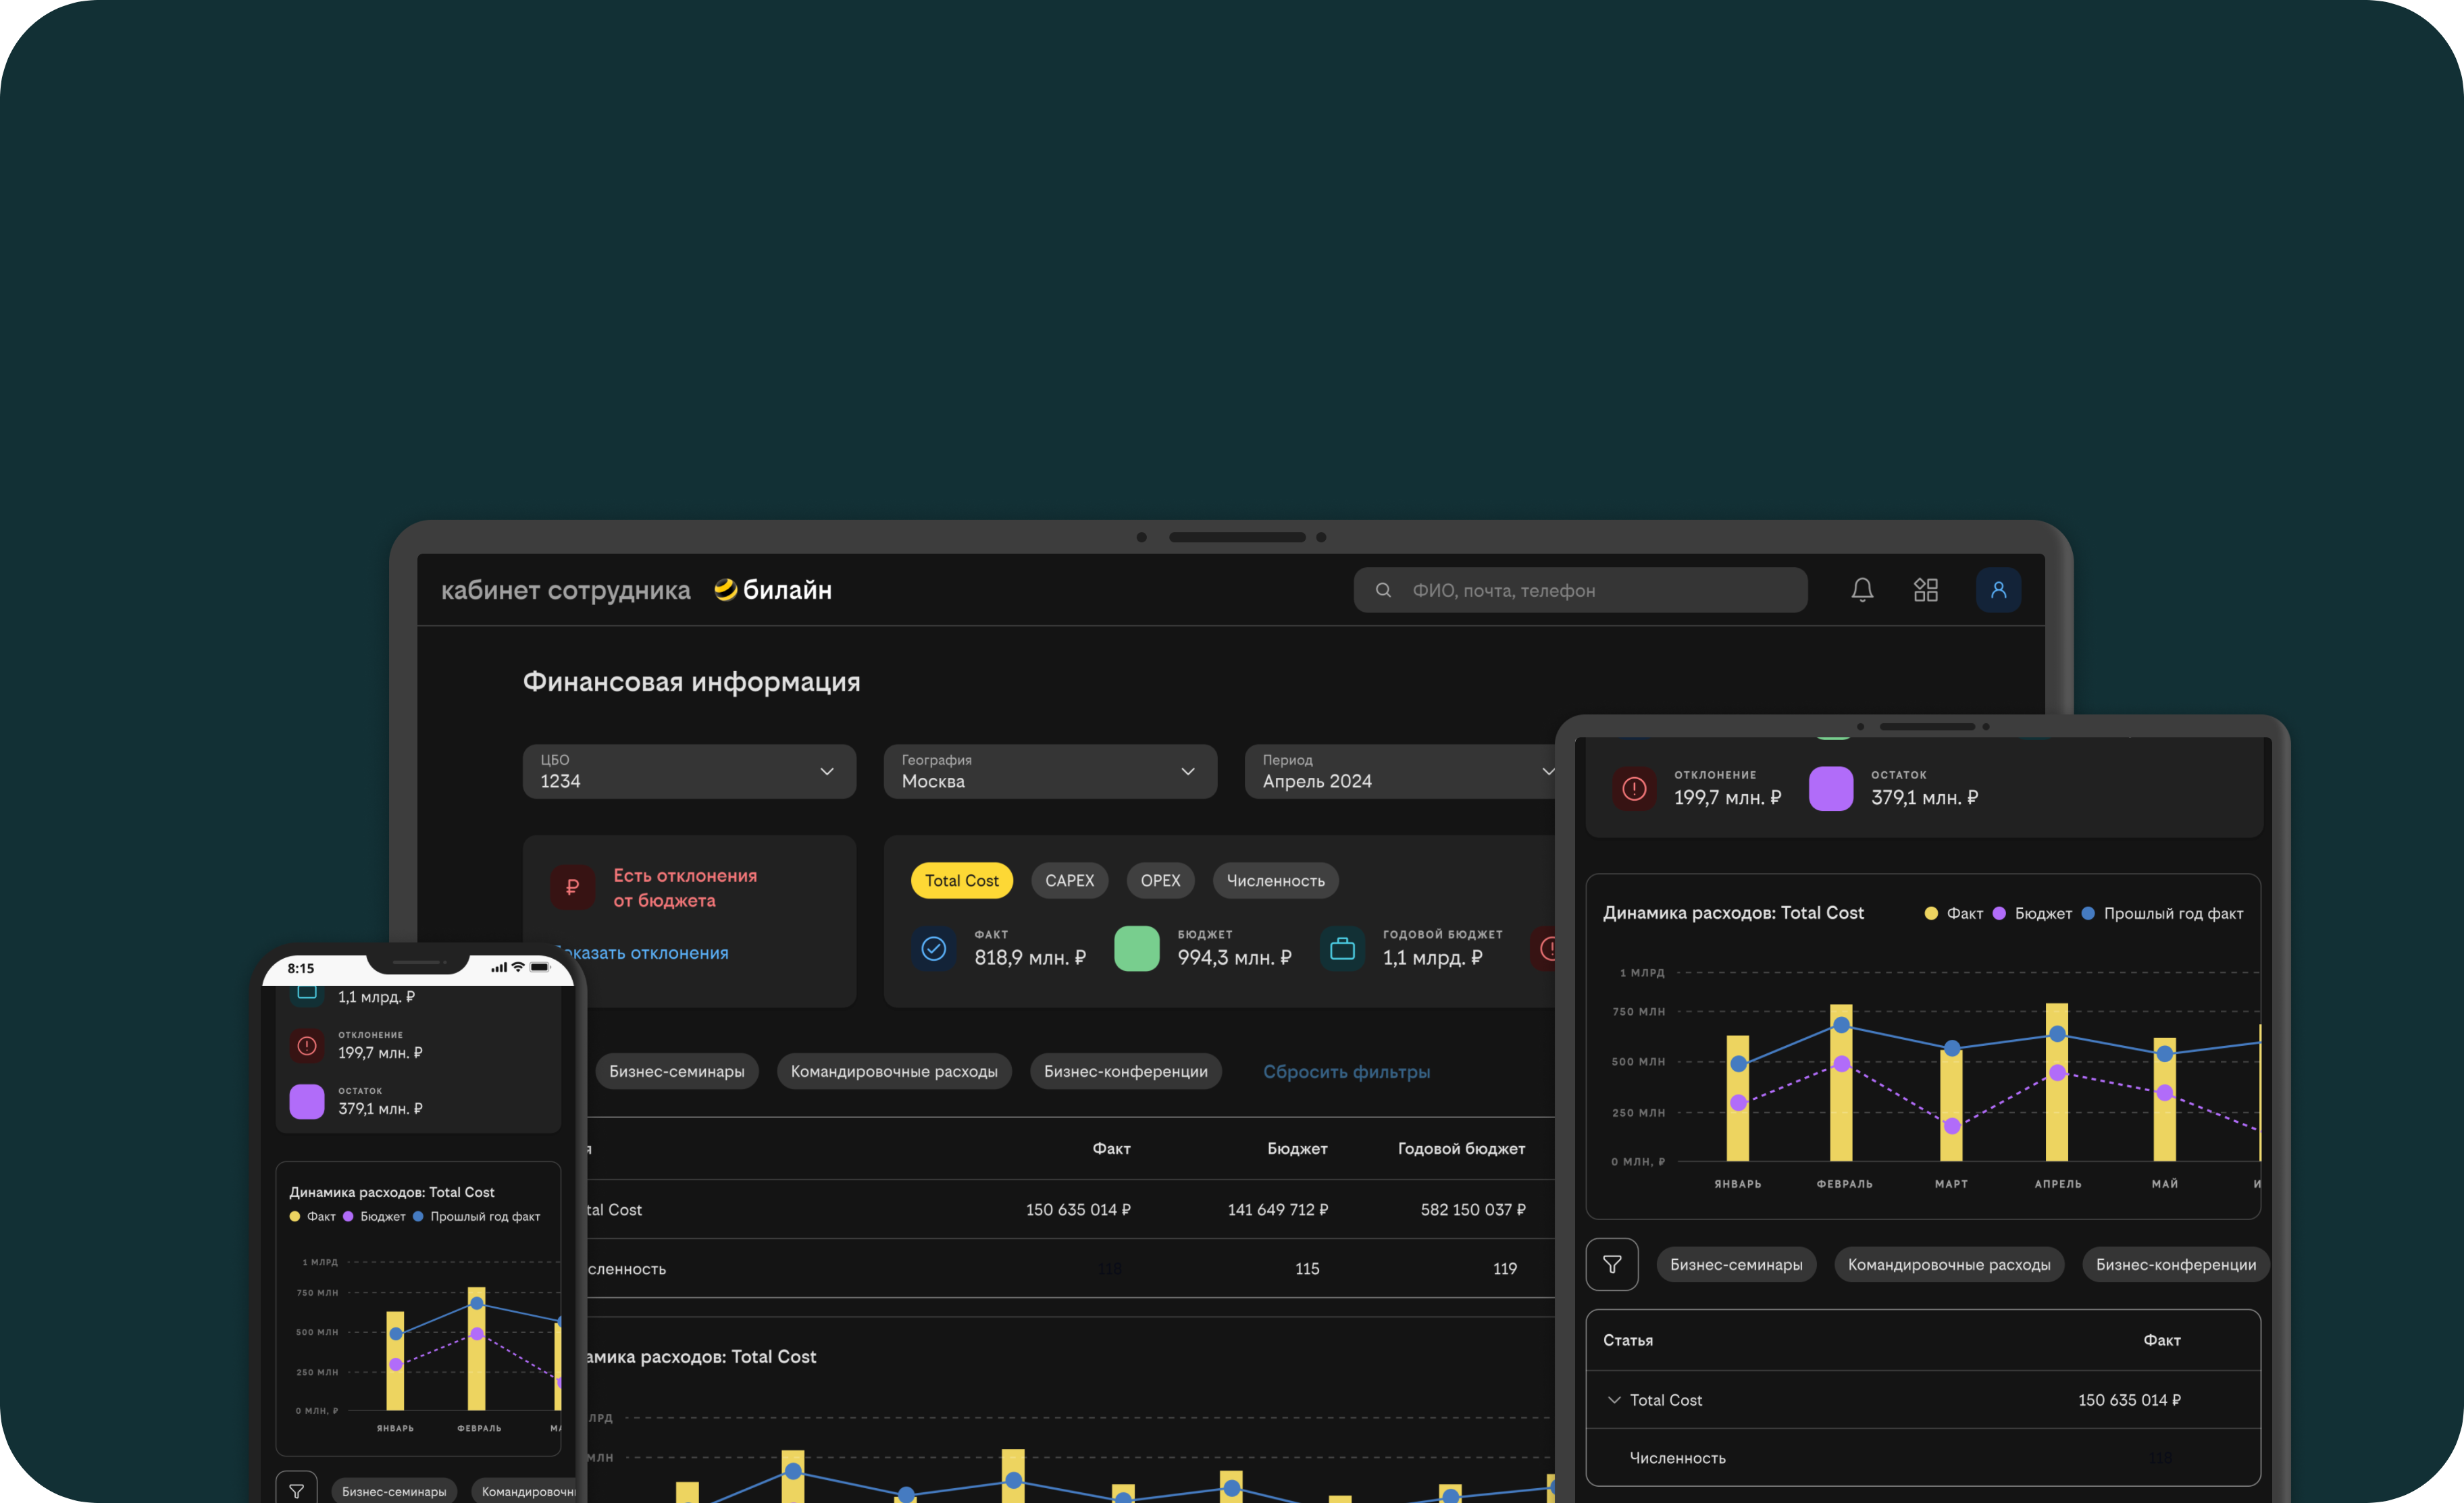
Task: Click кабинет сотрудника header title
Action: coord(566,589)
